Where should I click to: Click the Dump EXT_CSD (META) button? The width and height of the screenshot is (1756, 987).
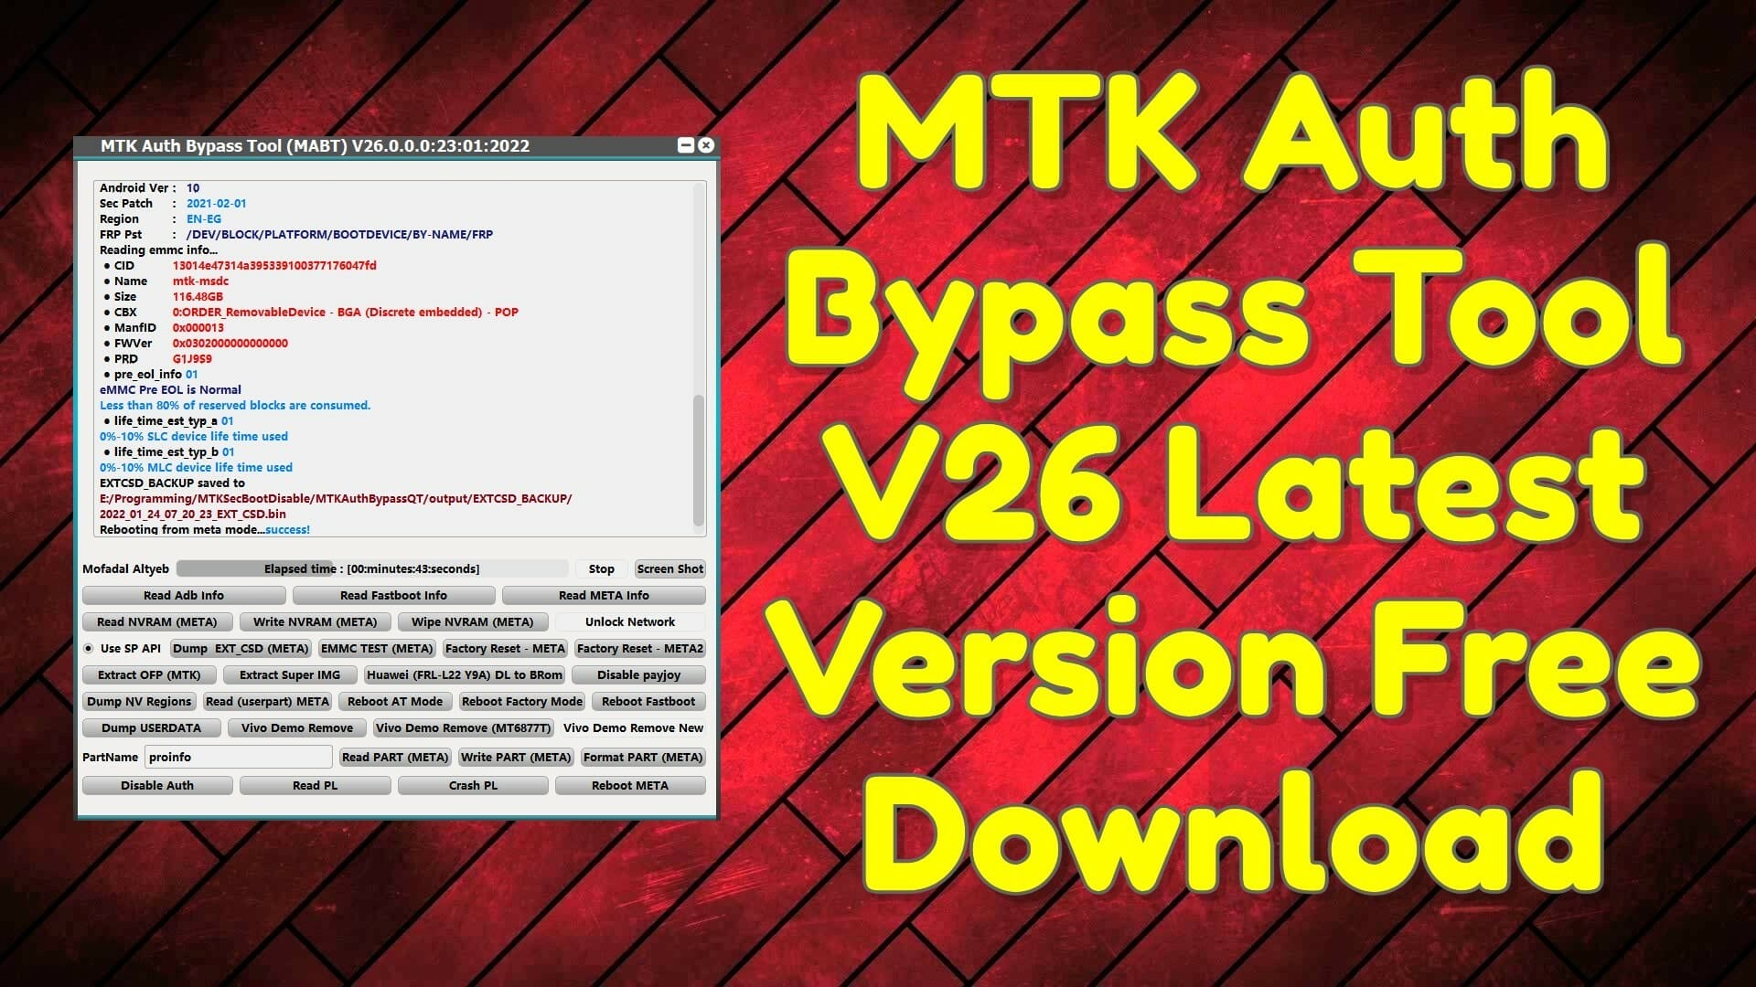click(238, 648)
